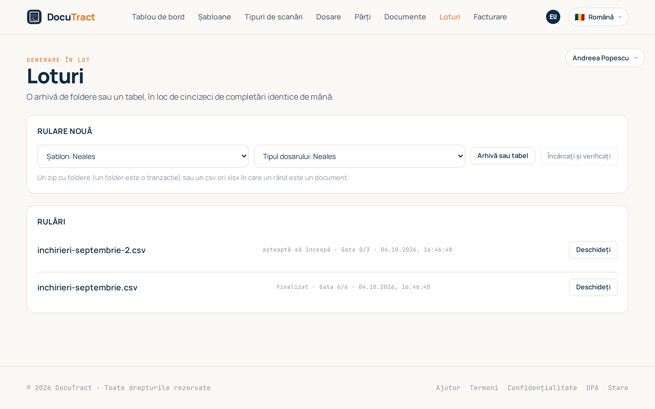Click the copyright '© 2026 DocuTract' text

pos(59,388)
